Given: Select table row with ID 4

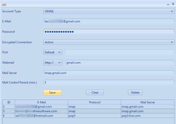Looking at the screenshot, I should 88,116.
